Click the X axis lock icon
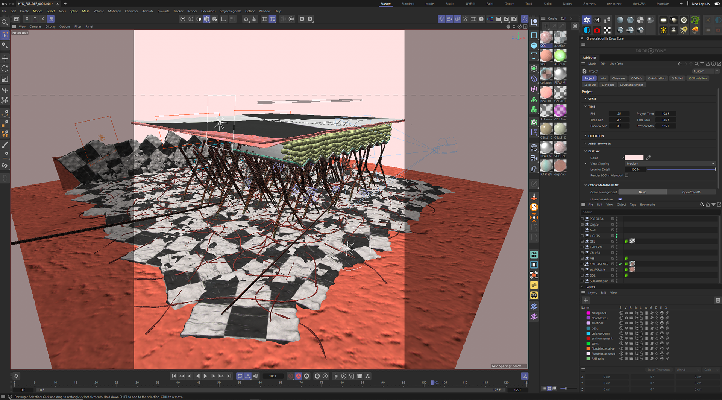This screenshot has height=400, width=722. click(x=27, y=19)
